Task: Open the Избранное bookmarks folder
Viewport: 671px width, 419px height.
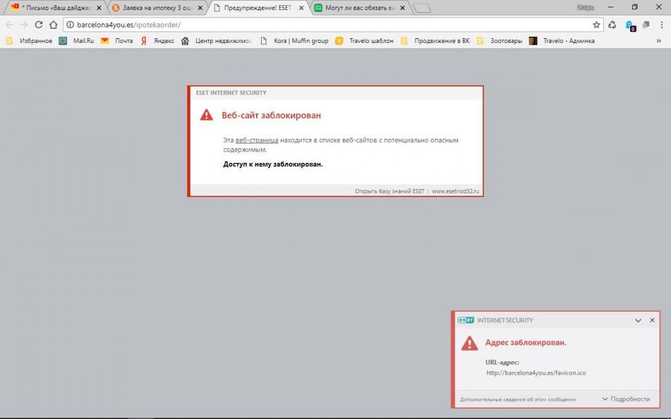Action: click(29, 41)
